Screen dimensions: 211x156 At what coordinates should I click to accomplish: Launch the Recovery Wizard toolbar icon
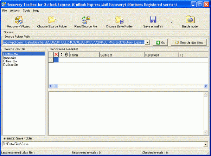click(x=19, y=20)
